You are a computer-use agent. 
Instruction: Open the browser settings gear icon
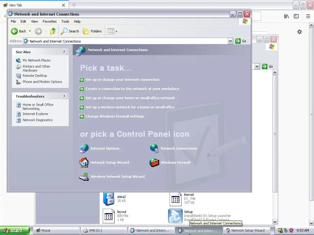point(299,32)
